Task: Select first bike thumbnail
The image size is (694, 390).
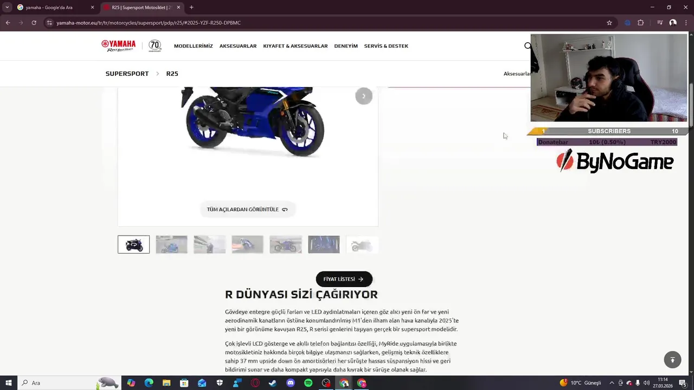Action: pos(134,244)
